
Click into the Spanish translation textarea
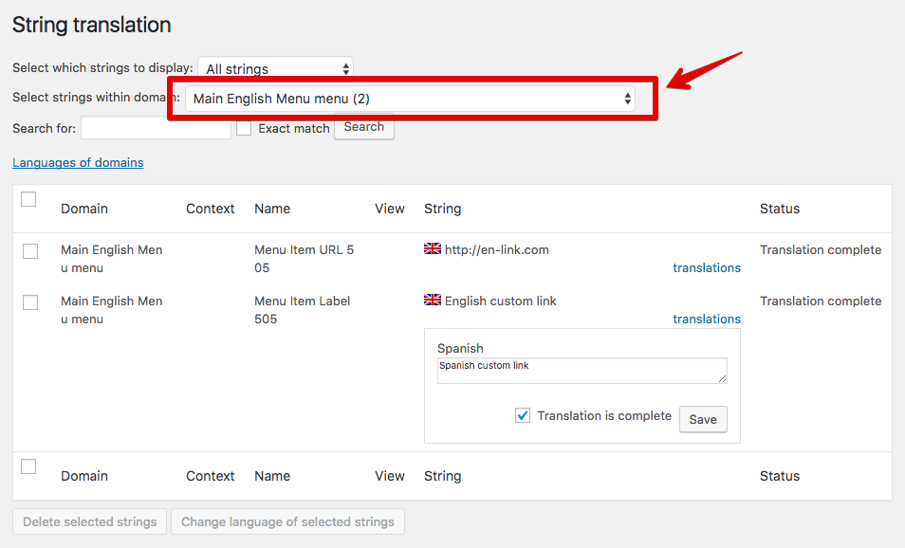click(582, 371)
